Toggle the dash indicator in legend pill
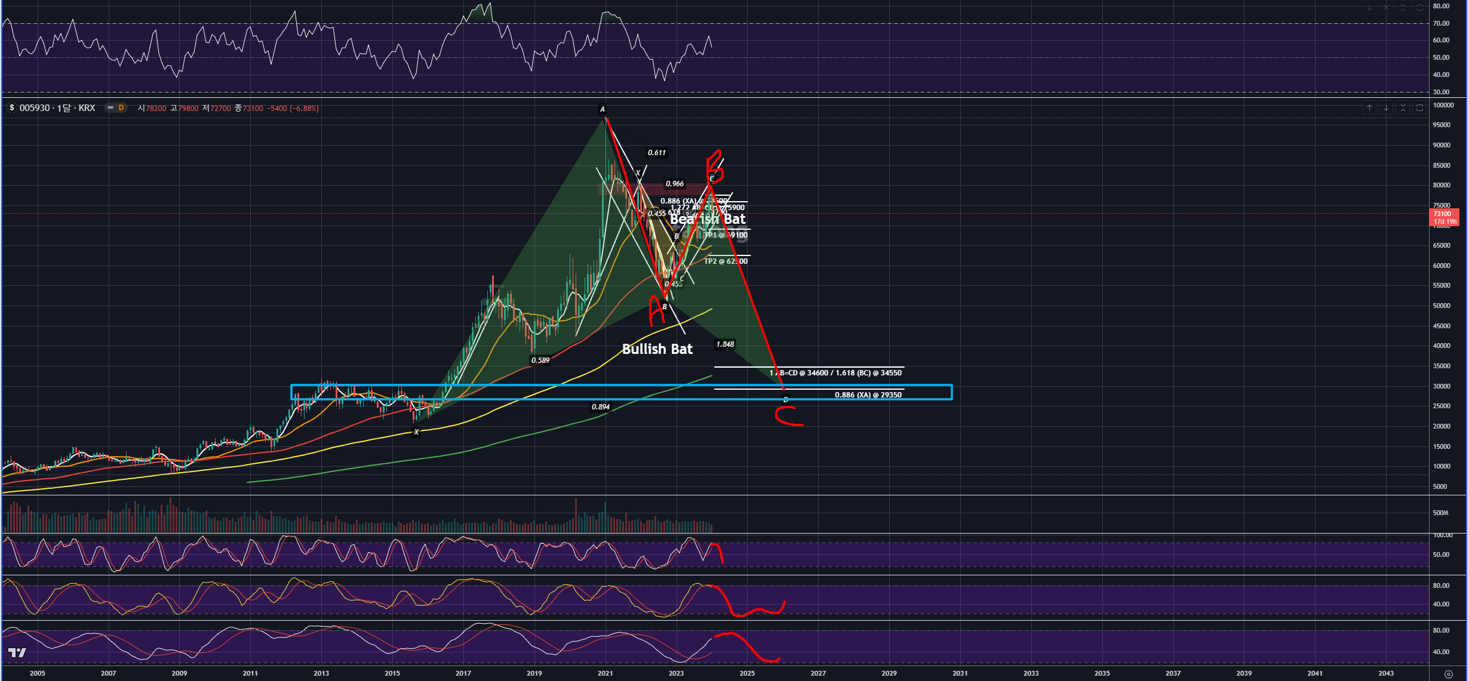This screenshot has height=681, width=1469. point(110,108)
